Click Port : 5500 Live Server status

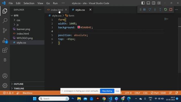(x=158, y=93)
